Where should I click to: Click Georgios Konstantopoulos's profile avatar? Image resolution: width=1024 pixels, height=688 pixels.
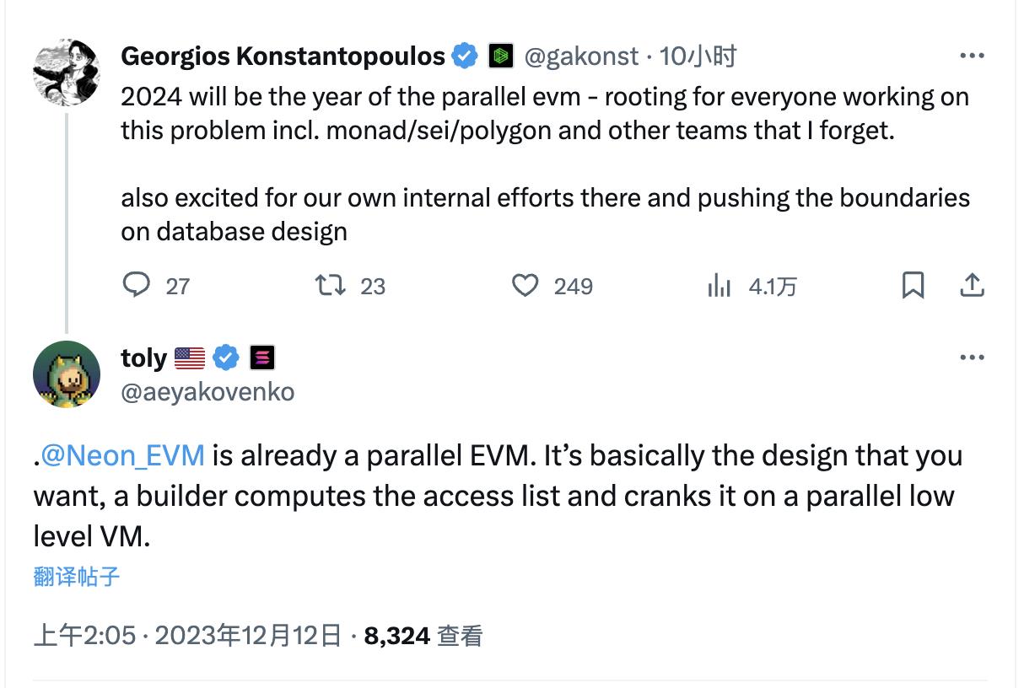click(x=67, y=72)
